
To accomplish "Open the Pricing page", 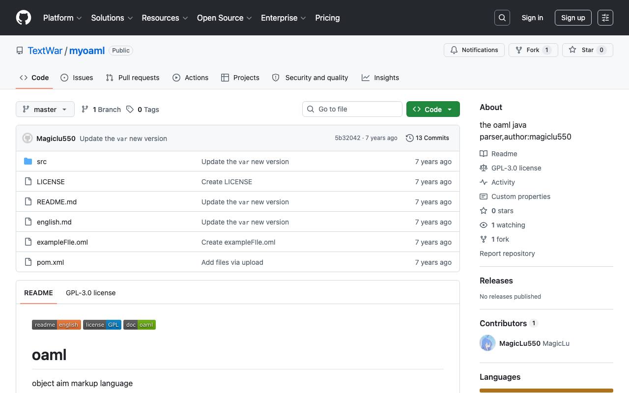I will [x=327, y=18].
